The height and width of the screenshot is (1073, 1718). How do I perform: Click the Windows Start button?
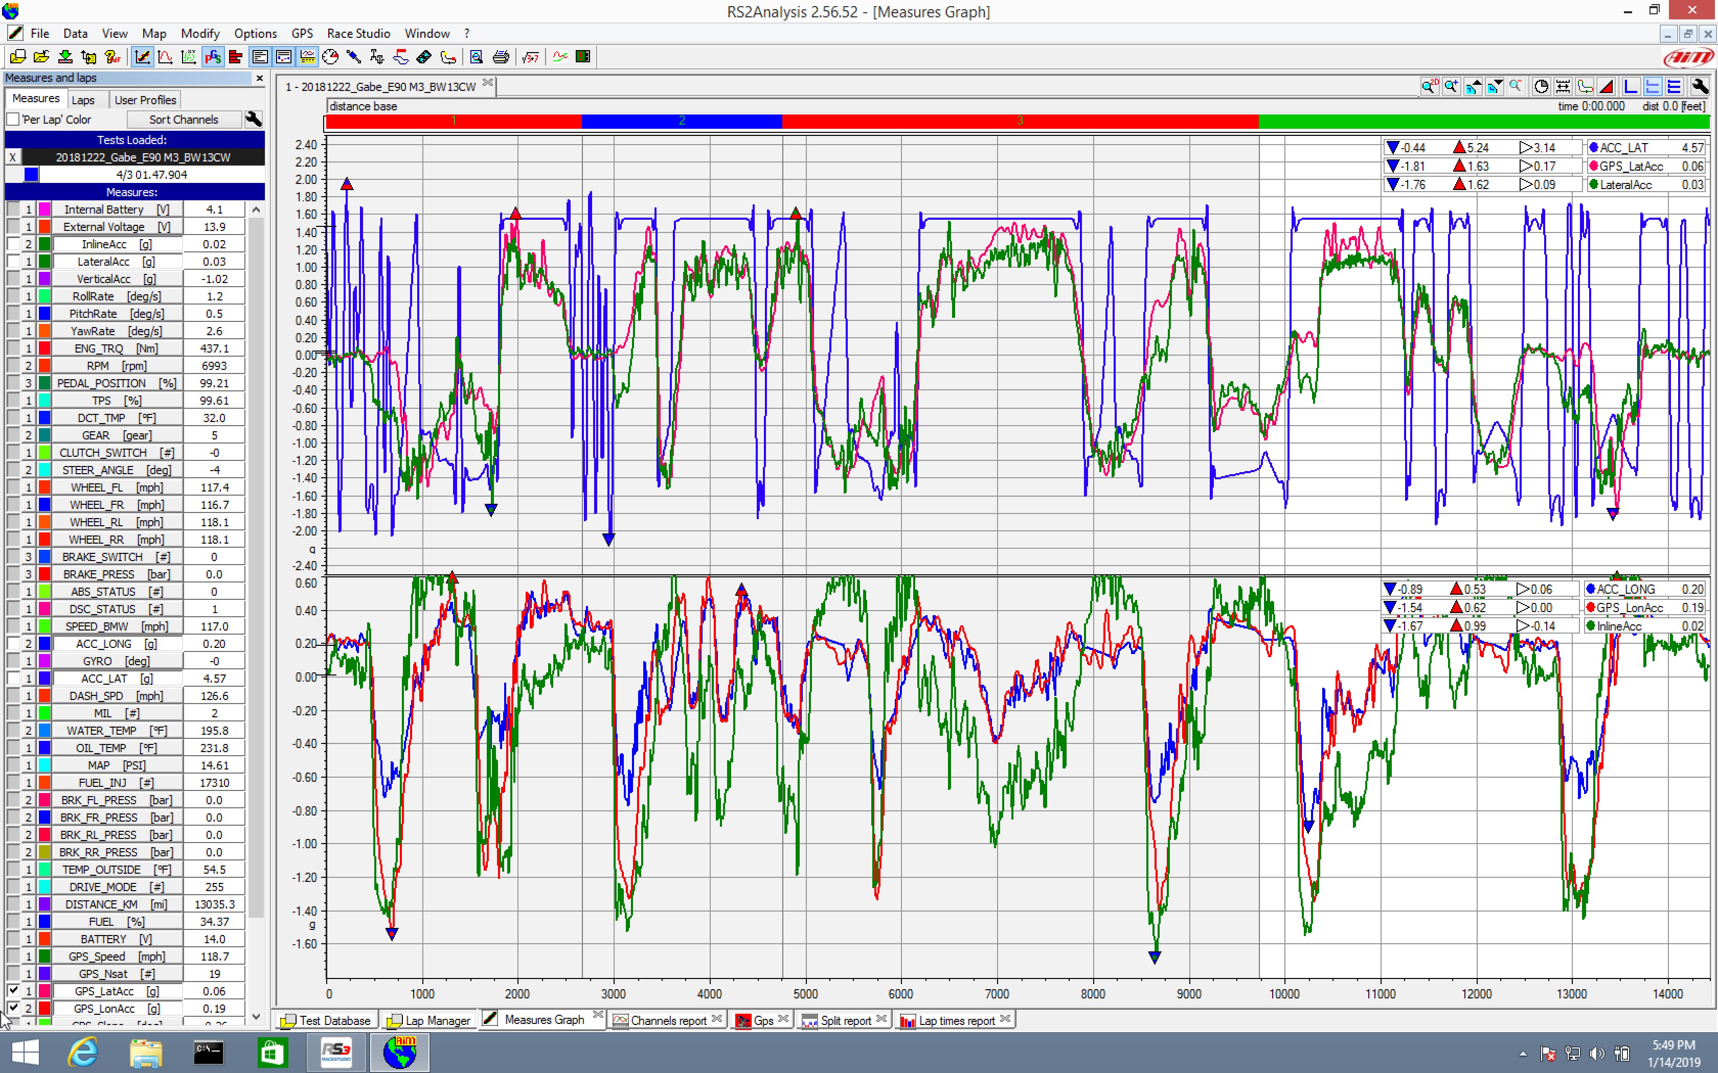26,1053
